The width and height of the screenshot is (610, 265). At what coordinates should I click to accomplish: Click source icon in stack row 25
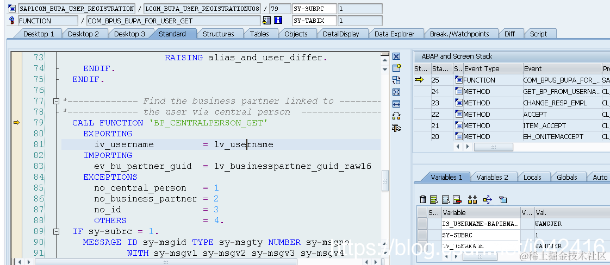click(459, 80)
